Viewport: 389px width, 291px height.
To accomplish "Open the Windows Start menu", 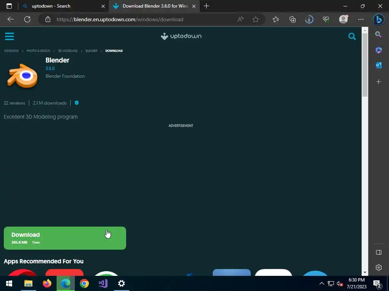I will pos(9,283).
